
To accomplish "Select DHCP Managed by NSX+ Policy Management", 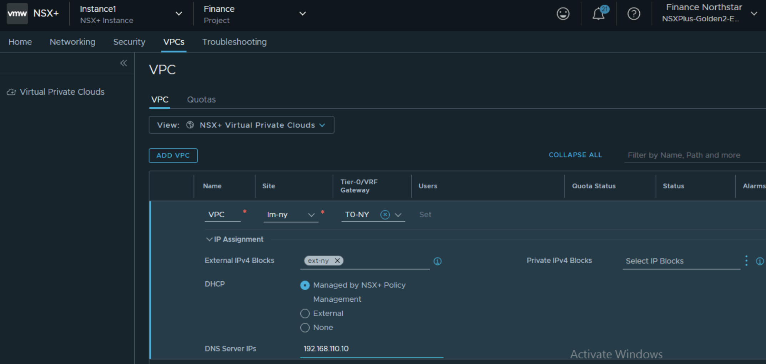I will tap(305, 285).
